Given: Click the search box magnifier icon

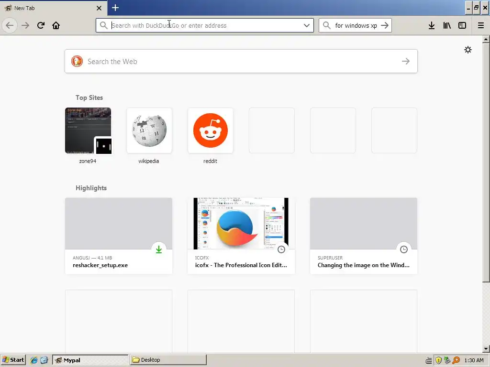Looking at the screenshot, I should pos(326,25).
